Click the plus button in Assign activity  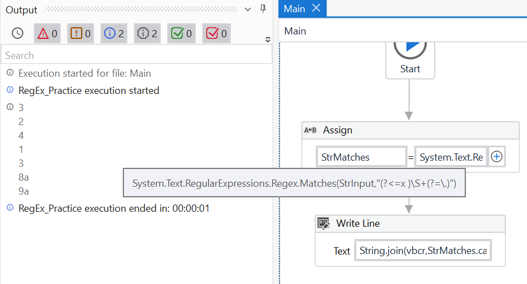click(x=497, y=157)
